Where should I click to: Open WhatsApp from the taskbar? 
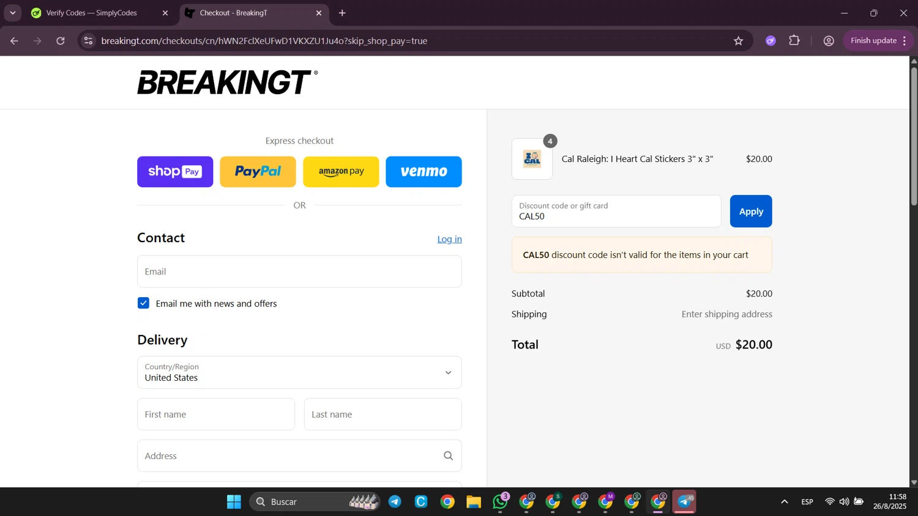pyautogui.click(x=501, y=502)
